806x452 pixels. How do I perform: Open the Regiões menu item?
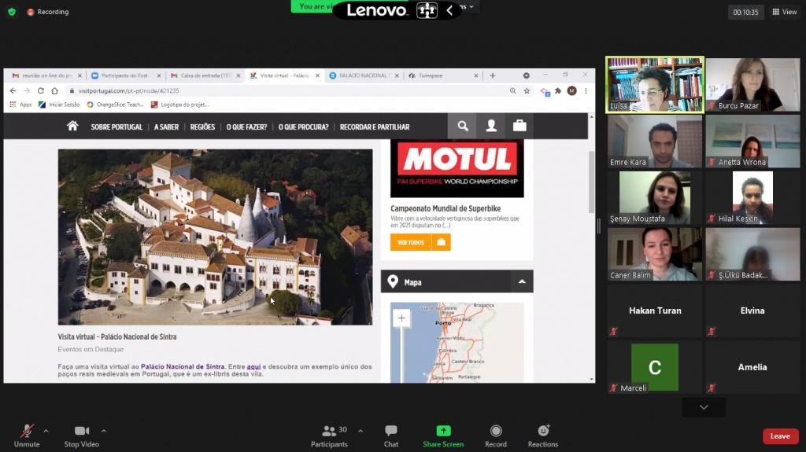click(x=202, y=127)
